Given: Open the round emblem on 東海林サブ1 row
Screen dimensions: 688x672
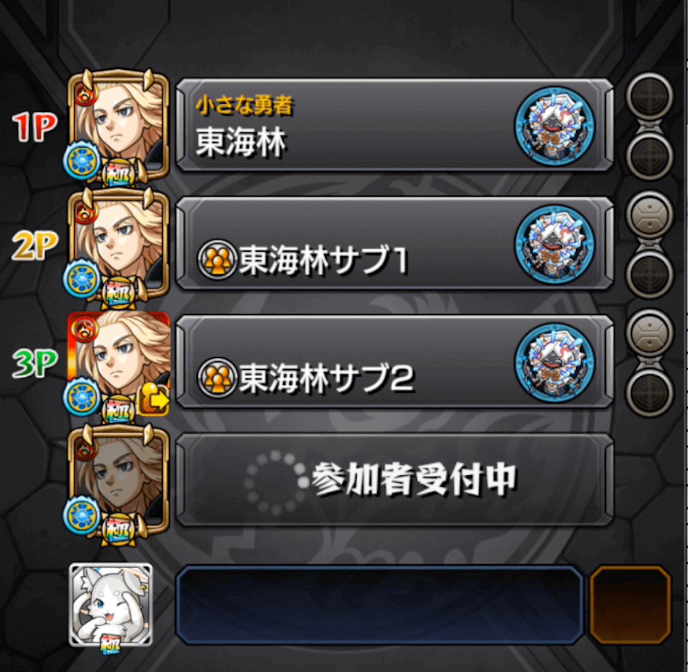Looking at the screenshot, I should click(554, 244).
